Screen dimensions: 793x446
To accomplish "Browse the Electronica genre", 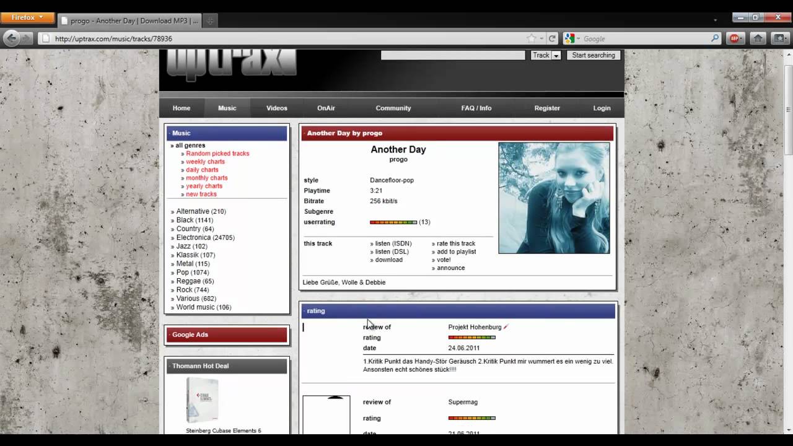I will [193, 237].
